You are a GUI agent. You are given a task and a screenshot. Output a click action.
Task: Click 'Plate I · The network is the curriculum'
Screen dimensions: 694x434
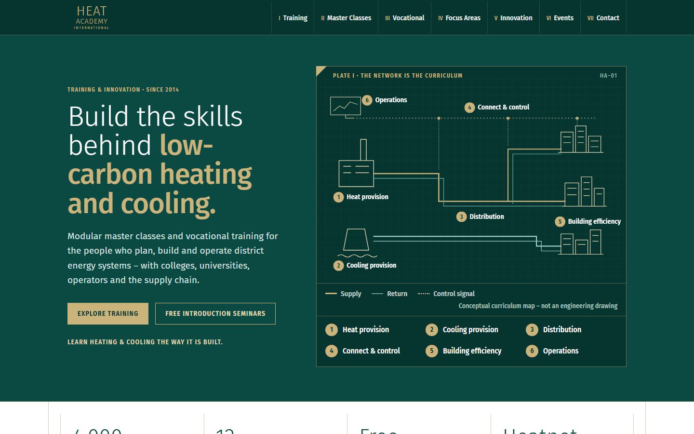click(x=398, y=76)
